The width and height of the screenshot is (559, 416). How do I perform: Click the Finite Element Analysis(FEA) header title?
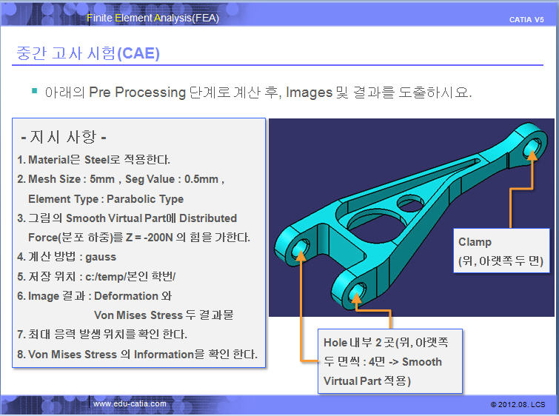[153, 18]
